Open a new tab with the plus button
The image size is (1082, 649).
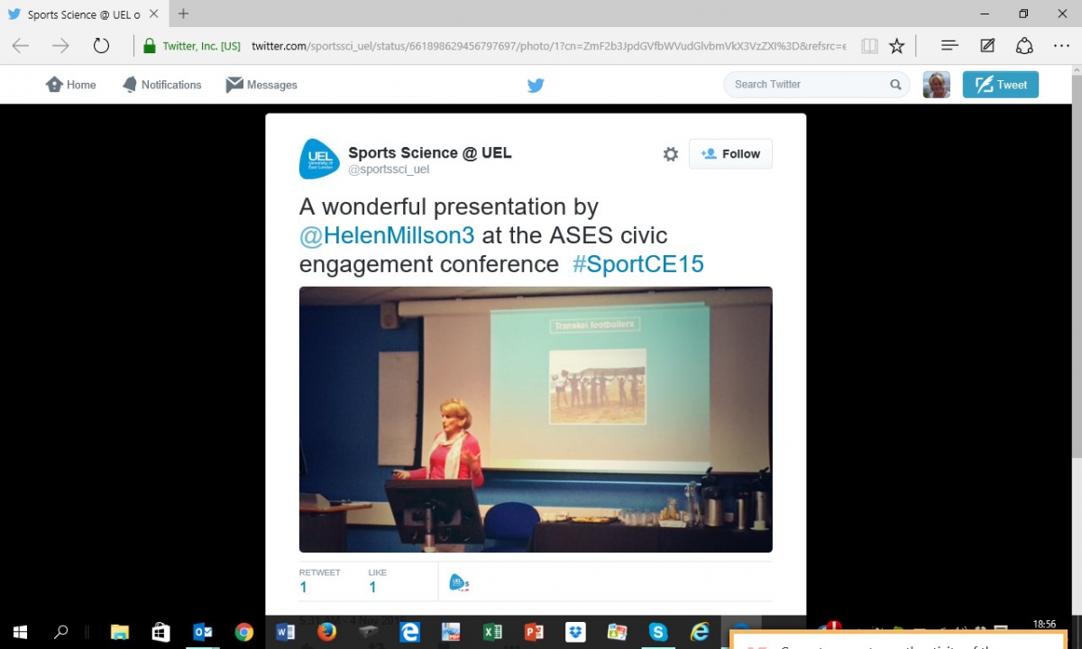tap(183, 14)
